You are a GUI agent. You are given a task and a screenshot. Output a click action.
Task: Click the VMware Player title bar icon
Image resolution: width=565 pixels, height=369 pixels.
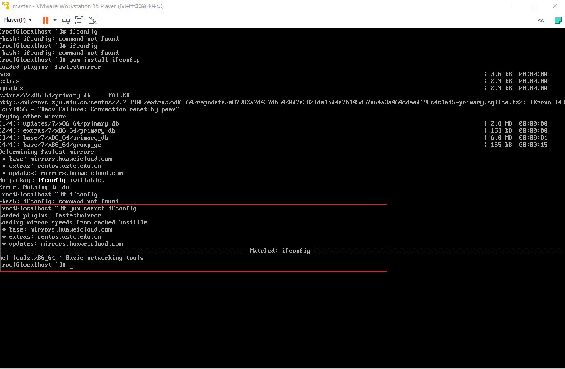tap(6, 6)
